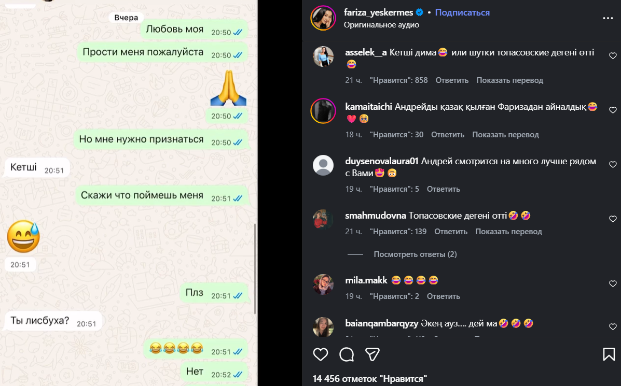
Task: Like kamaitaichi's comment heart
Action: click(613, 110)
